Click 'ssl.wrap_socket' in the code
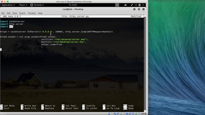Viewport: 205px width, 115px height. click(29, 37)
